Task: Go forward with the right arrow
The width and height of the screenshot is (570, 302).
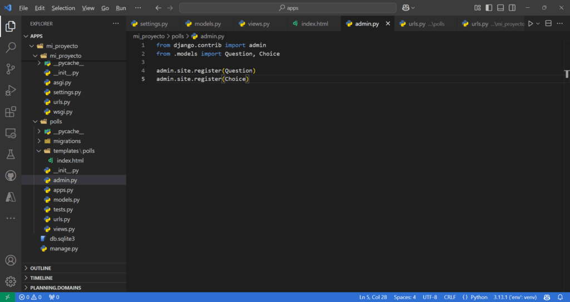Action: [x=170, y=8]
